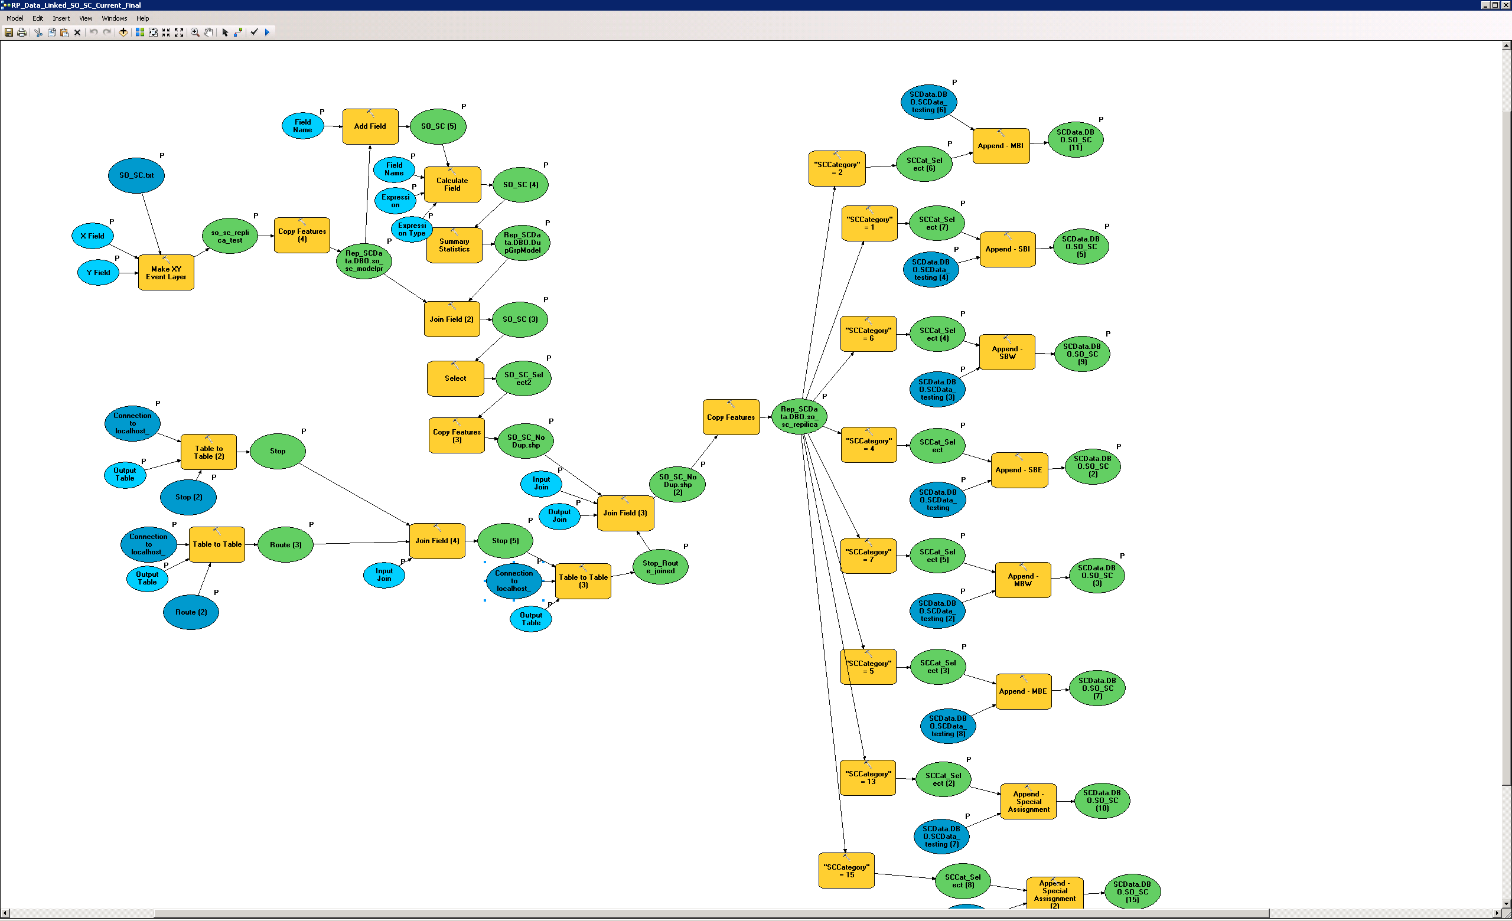Click the Redo arrow icon

coord(107,32)
